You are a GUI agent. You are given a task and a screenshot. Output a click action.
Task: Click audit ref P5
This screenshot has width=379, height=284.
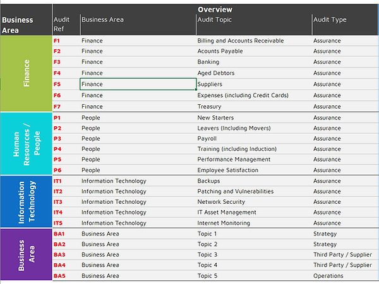pyautogui.click(x=66, y=160)
